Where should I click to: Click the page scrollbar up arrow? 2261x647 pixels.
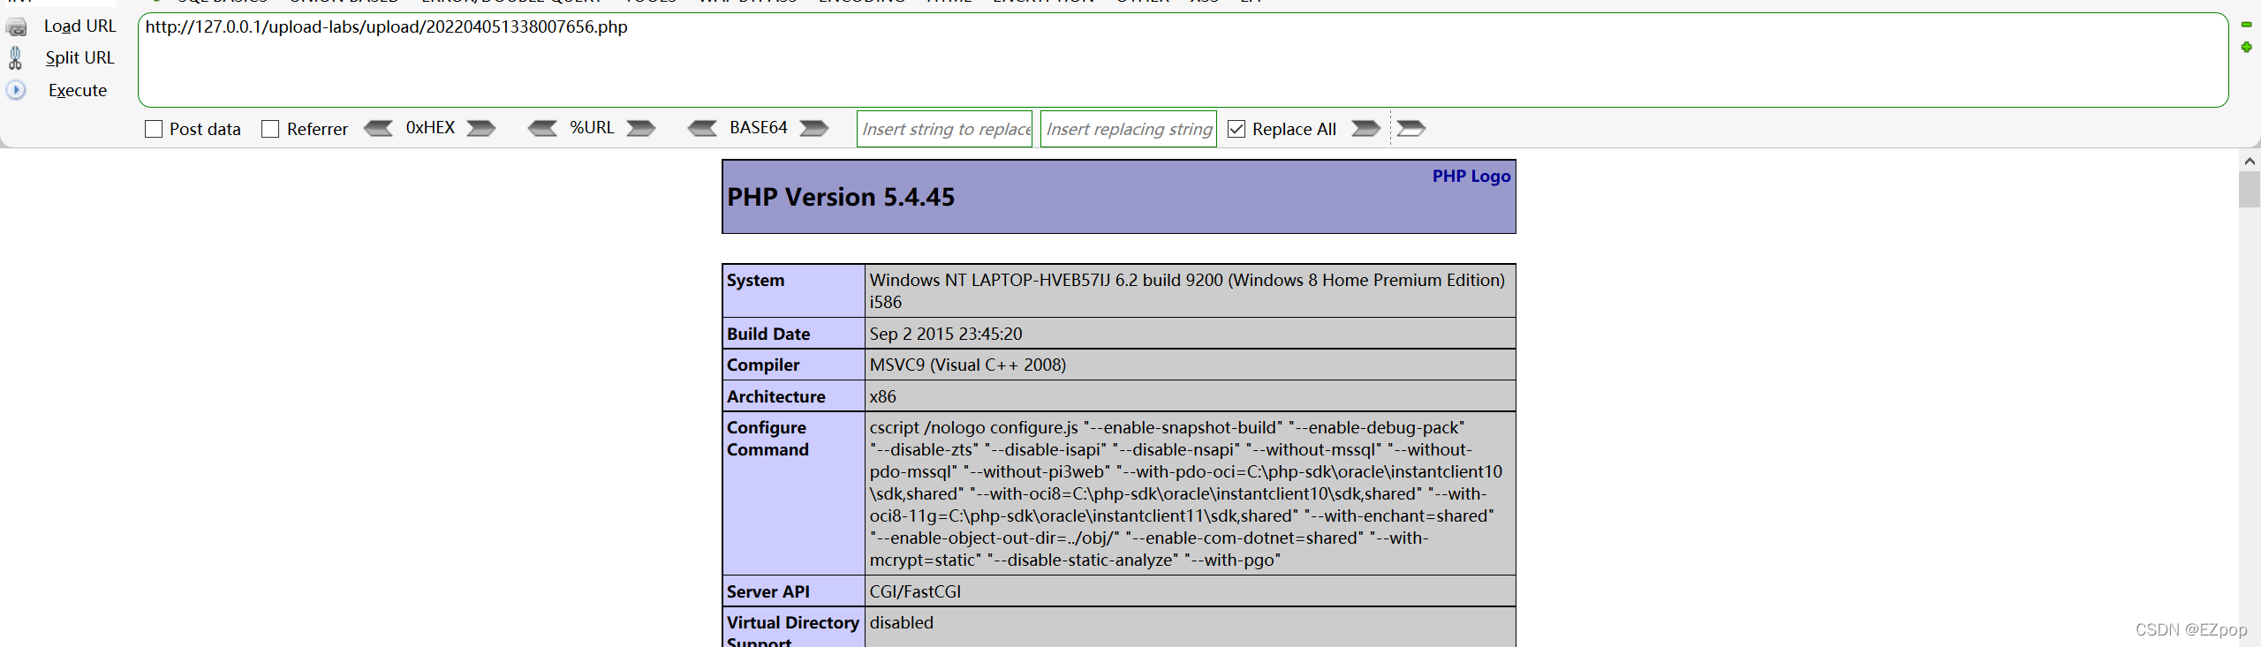pyautogui.click(x=2250, y=162)
